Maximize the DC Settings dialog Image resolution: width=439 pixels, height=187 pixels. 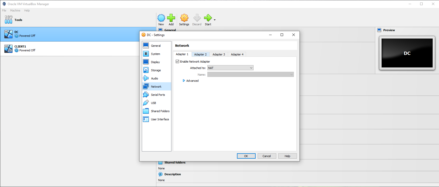pyautogui.click(x=282, y=35)
